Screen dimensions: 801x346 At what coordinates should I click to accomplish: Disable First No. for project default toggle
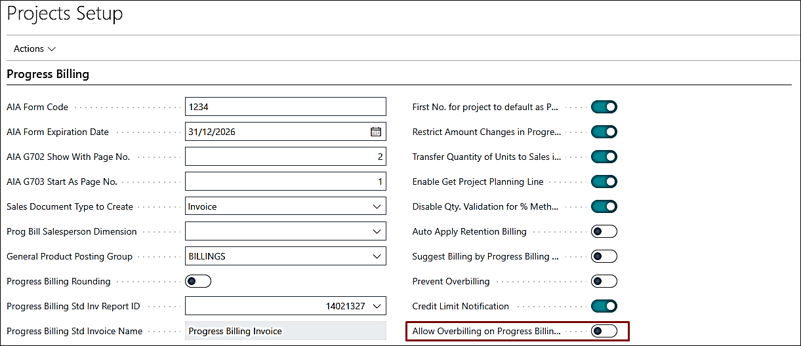pos(604,107)
